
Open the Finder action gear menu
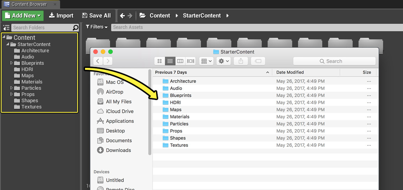[x=224, y=61]
